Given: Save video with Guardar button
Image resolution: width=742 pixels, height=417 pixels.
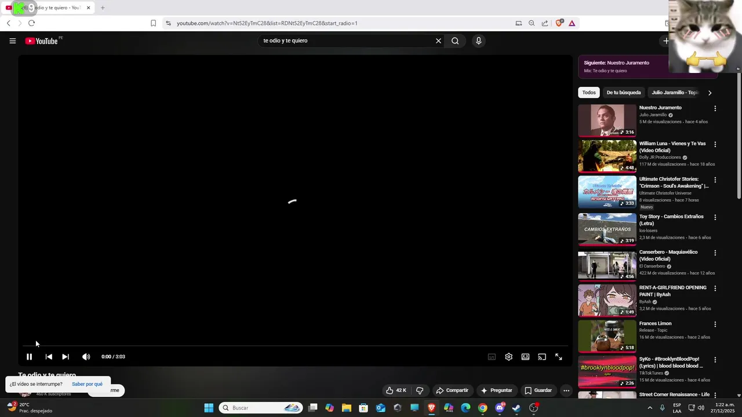Looking at the screenshot, I should (x=538, y=390).
